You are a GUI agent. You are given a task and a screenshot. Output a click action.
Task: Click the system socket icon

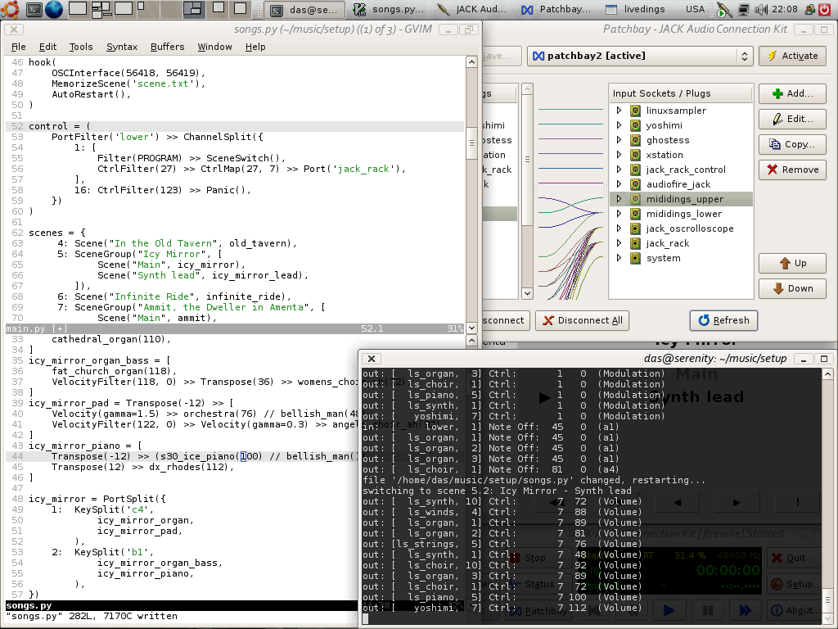pos(635,258)
